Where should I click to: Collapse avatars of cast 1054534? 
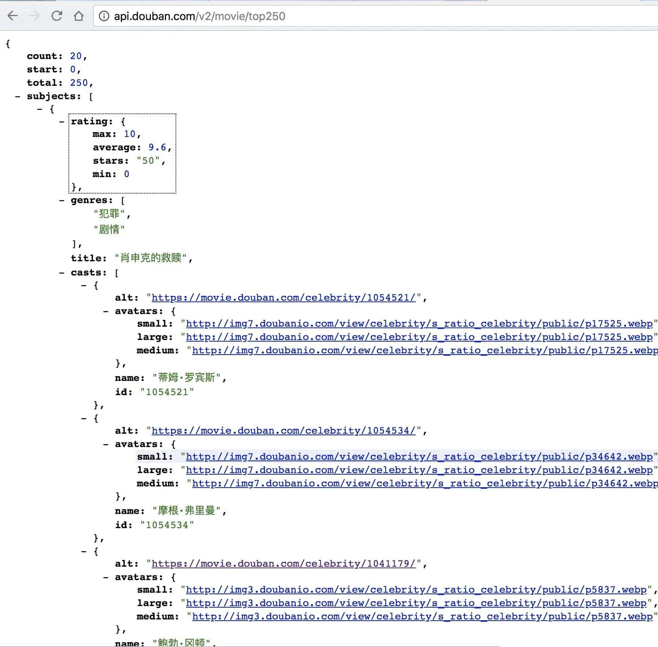[x=105, y=444]
